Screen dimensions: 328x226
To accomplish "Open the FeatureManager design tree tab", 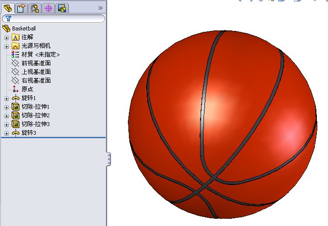I will pyautogui.click(x=8, y=8).
